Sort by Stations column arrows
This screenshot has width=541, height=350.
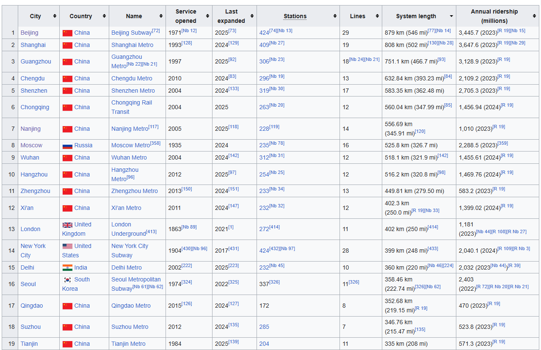click(x=335, y=16)
